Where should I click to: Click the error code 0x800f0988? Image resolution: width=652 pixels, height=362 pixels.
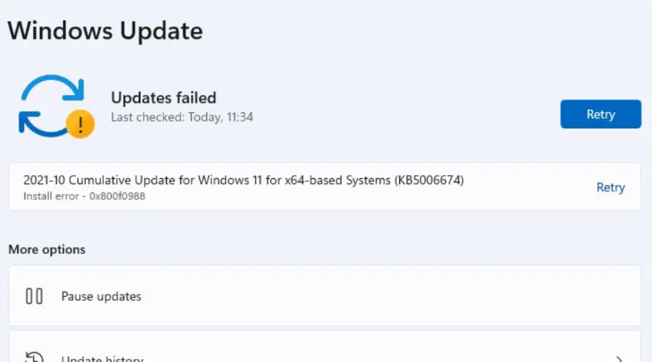tap(116, 196)
